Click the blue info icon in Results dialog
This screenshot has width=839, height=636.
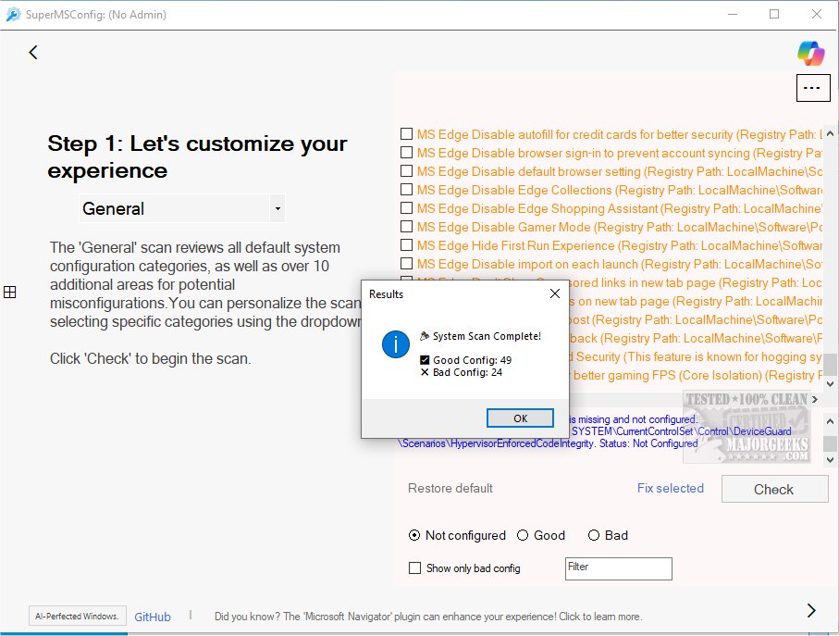[395, 344]
